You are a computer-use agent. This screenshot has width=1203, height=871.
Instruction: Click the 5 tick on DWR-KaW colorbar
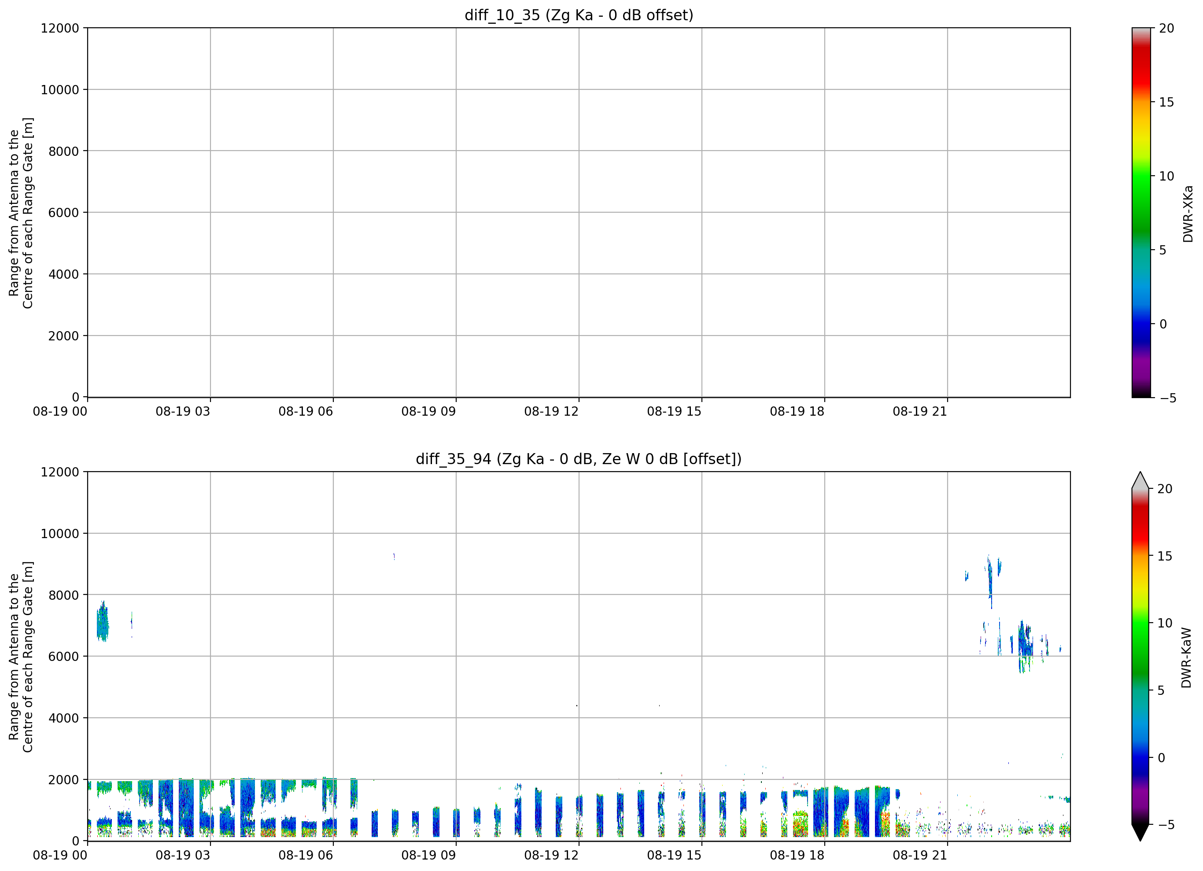[1161, 690]
